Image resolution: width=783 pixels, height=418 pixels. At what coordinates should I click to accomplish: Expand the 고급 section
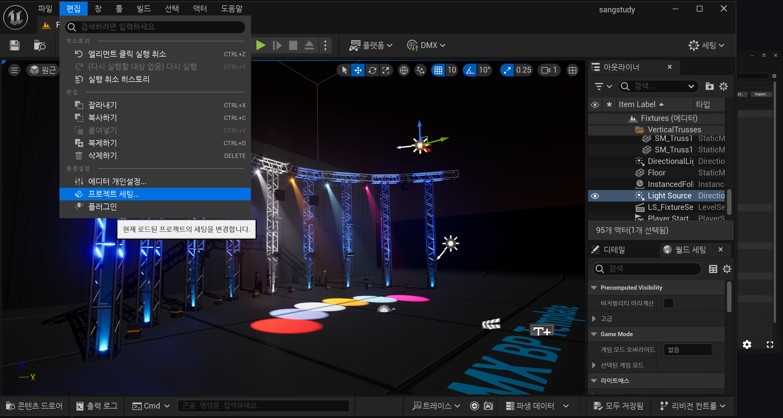click(x=594, y=319)
